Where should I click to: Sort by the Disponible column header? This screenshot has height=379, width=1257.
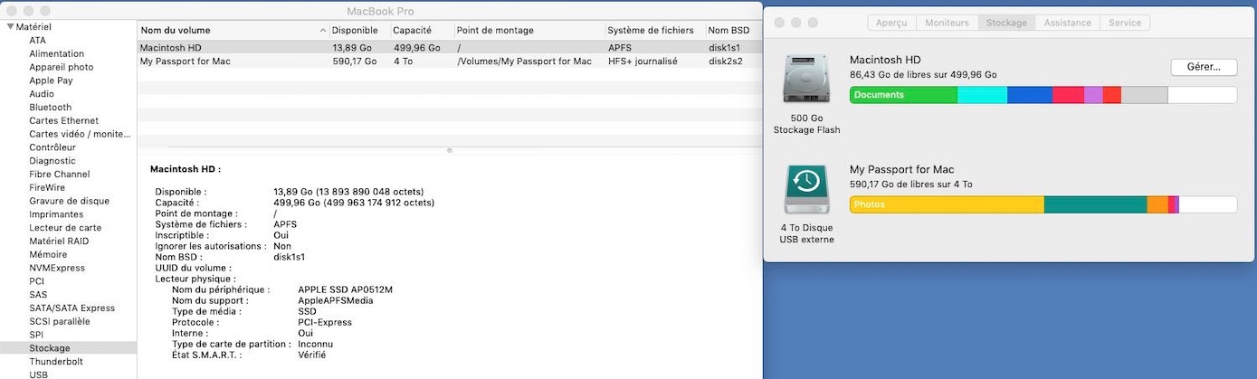click(359, 31)
